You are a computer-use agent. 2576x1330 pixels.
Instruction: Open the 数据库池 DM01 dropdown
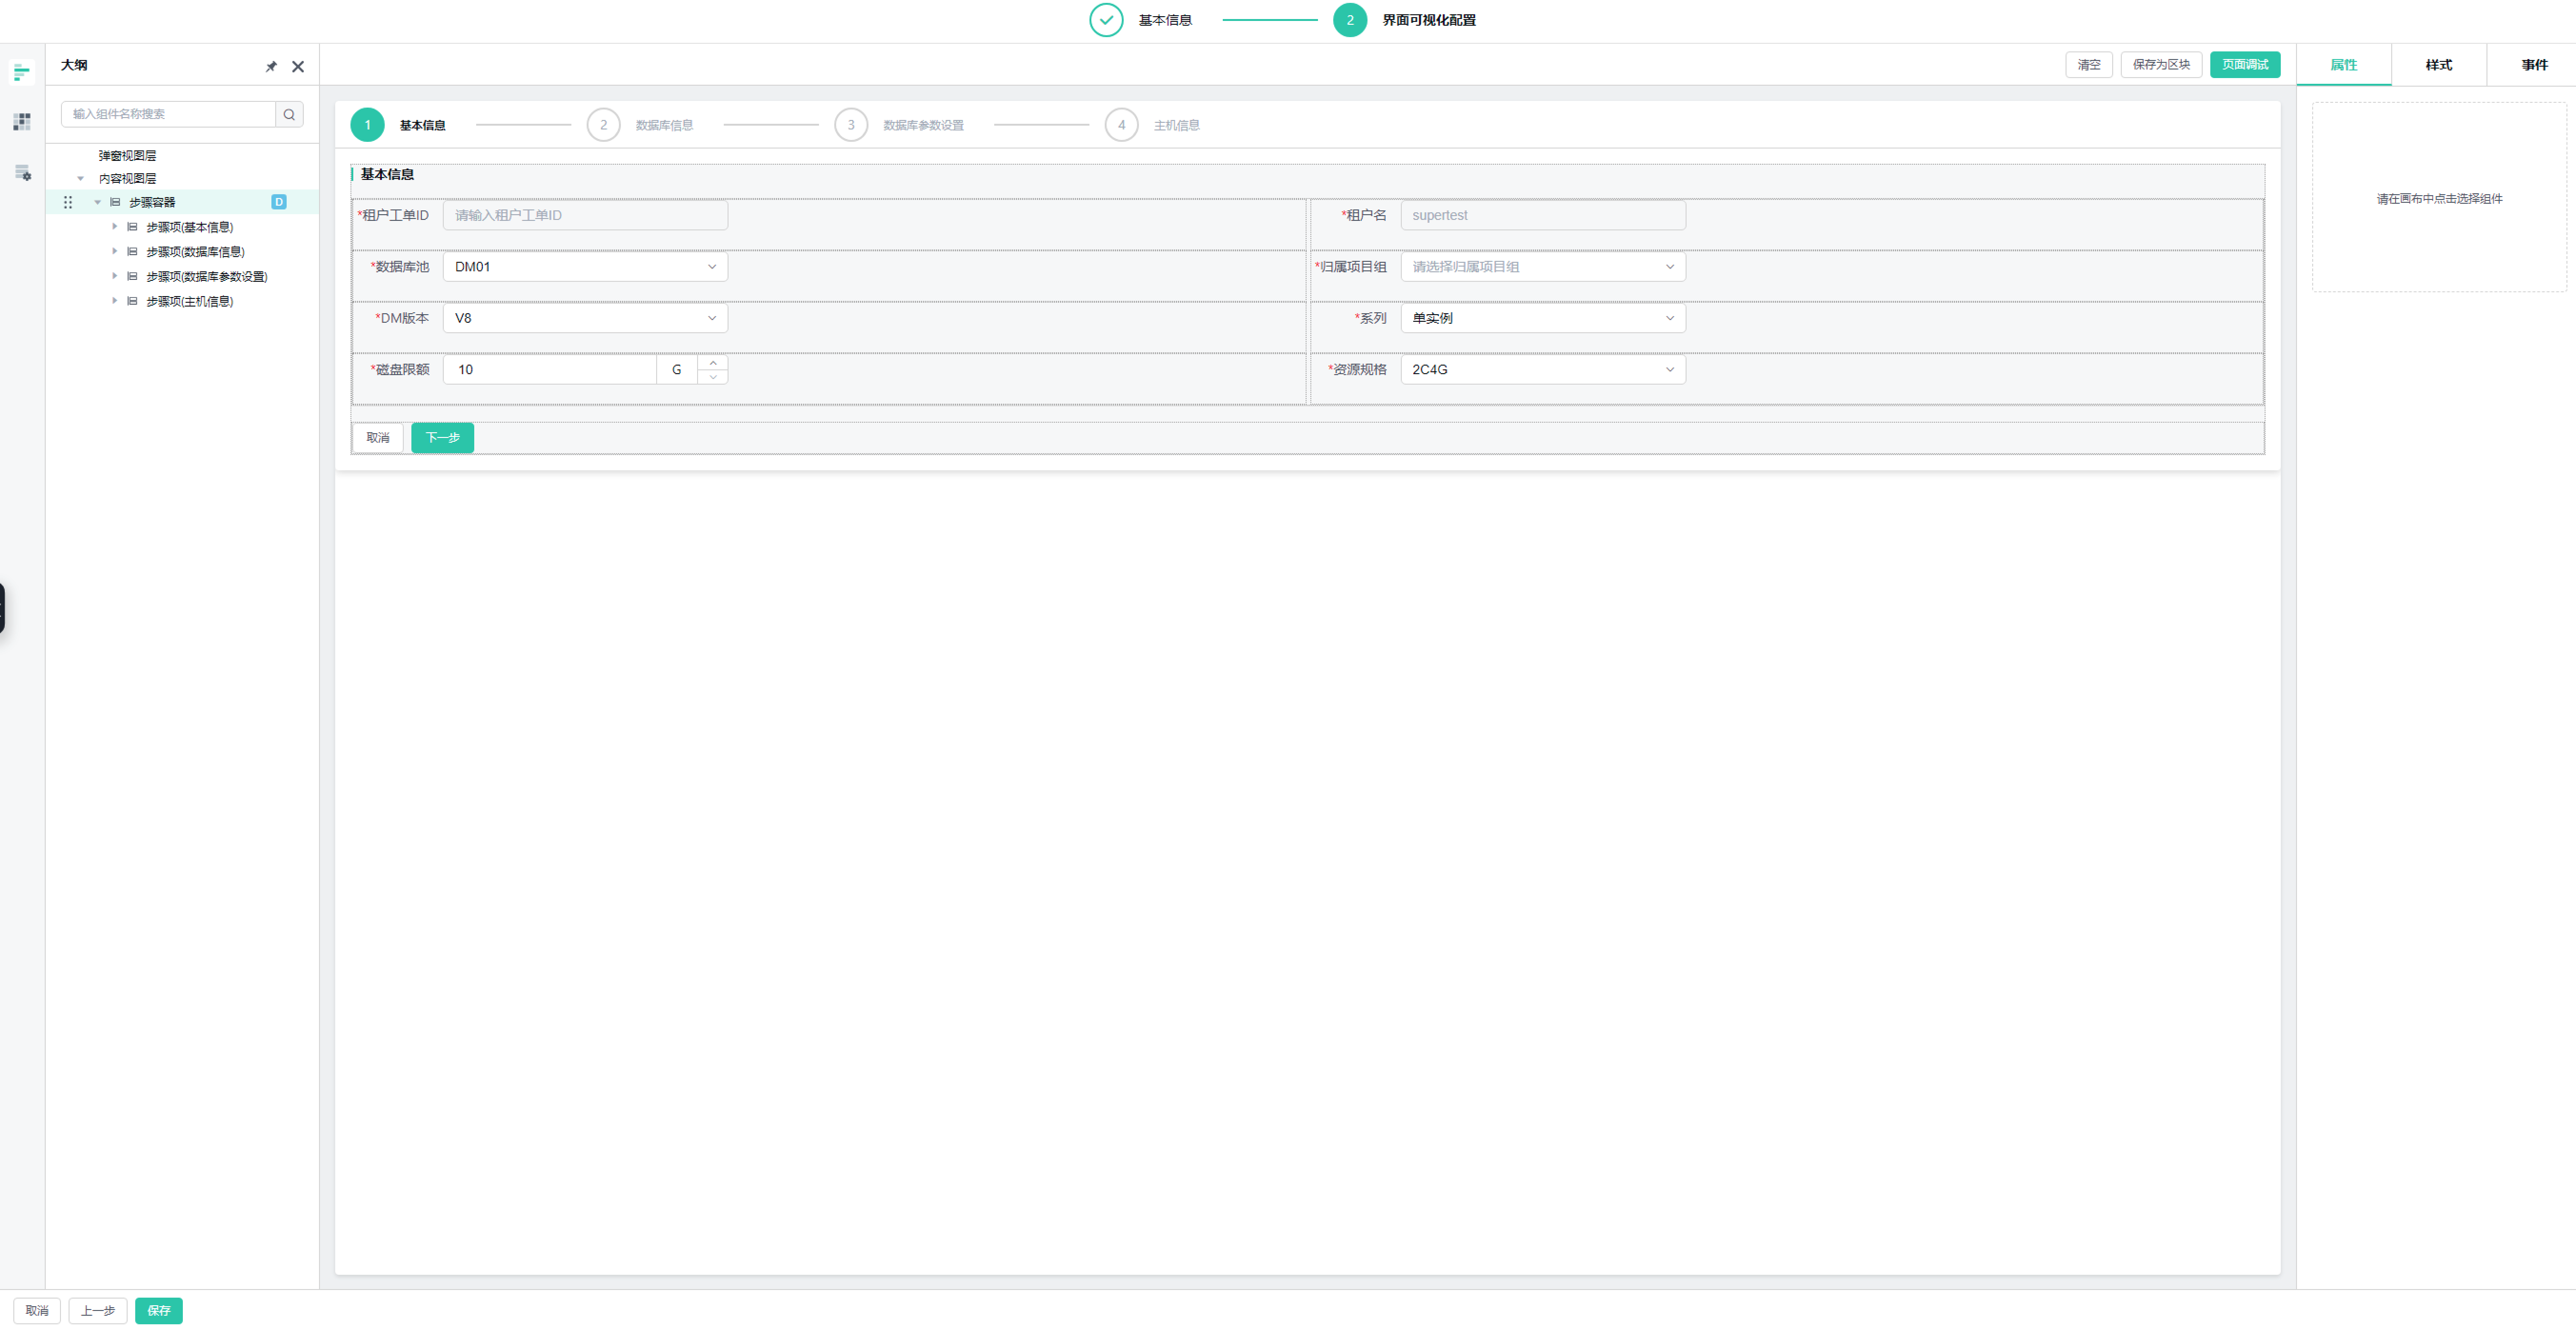585,267
